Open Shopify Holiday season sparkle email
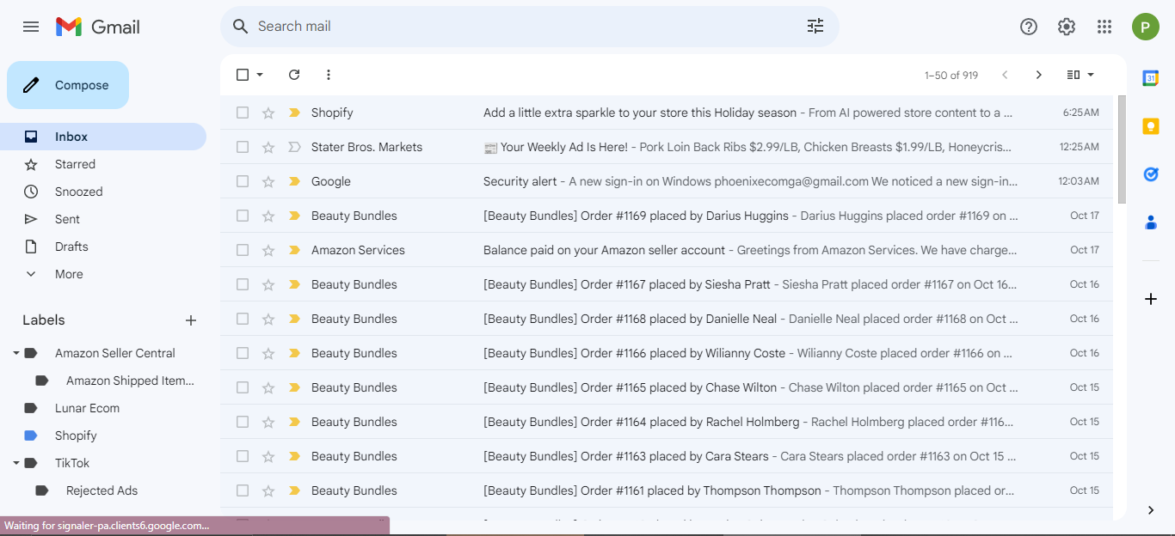 [x=667, y=113]
